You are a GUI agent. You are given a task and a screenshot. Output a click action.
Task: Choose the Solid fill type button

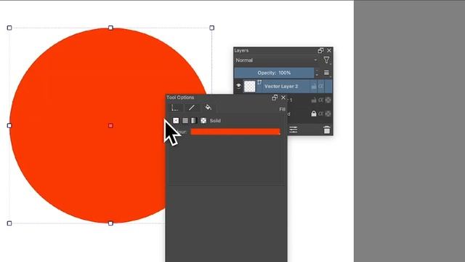[185, 121]
